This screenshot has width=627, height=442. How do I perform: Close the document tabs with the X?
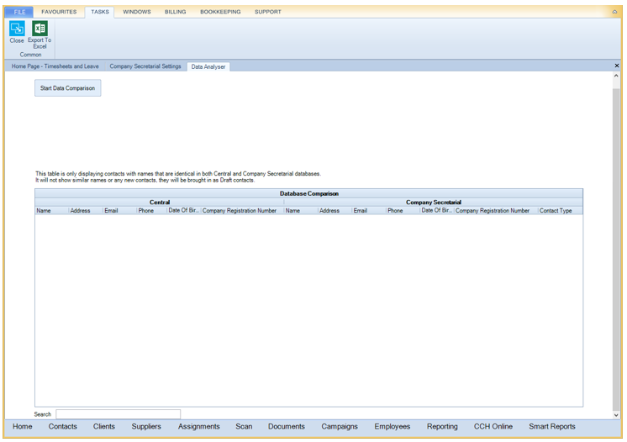617,66
